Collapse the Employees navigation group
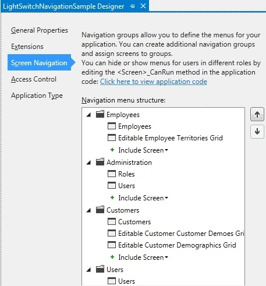The height and width of the screenshot is (286, 266). coord(88,115)
